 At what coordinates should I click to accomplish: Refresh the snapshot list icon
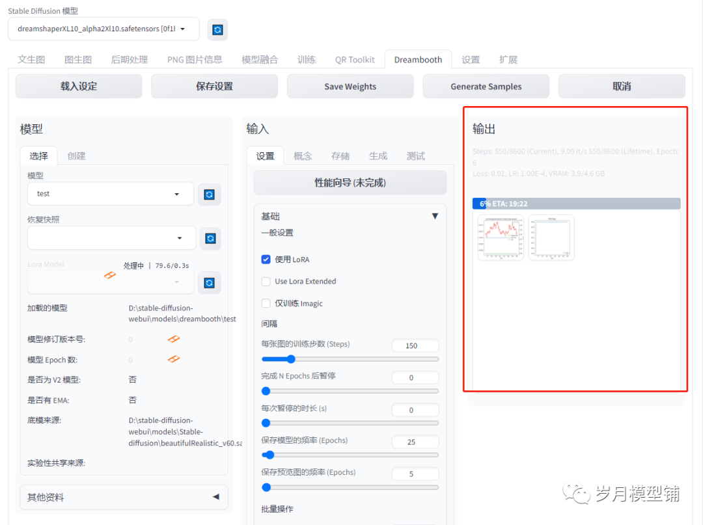click(x=210, y=238)
